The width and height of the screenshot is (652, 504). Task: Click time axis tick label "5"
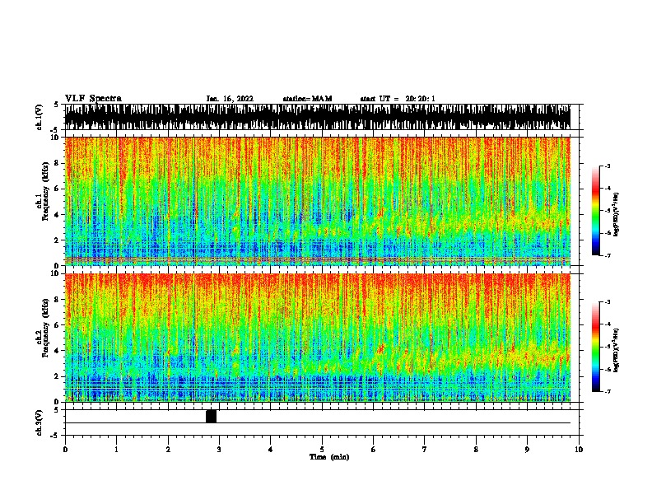pos(322,450)
